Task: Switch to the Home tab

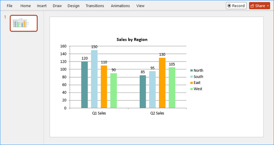Action: coord(25,6)
